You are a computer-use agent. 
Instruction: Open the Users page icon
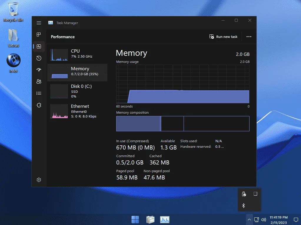coord(39,81)
